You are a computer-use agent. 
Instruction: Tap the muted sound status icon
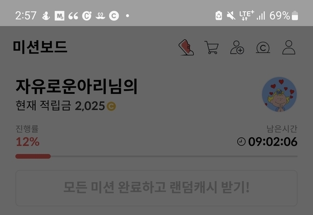(x=231, y=16)
